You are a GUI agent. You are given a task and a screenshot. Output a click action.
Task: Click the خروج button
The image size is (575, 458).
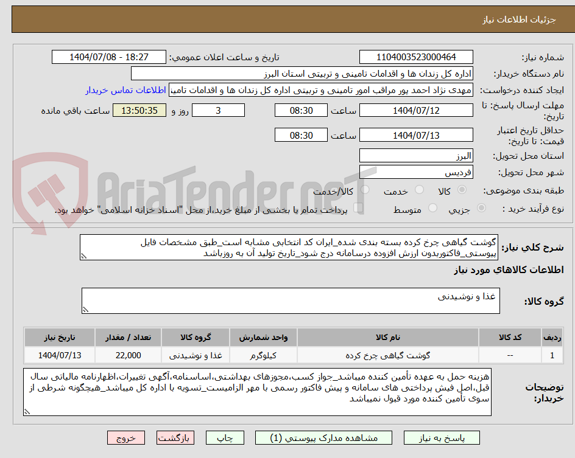125,437
